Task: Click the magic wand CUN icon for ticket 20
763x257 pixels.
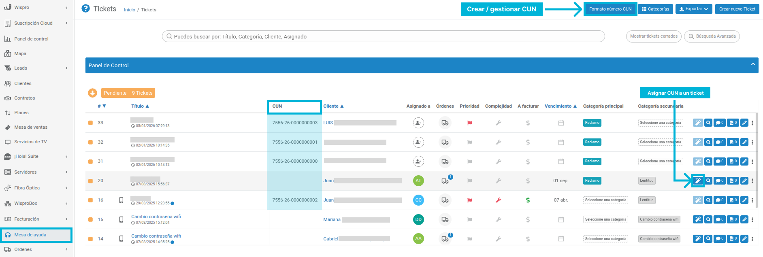Action: click(698, 181)
